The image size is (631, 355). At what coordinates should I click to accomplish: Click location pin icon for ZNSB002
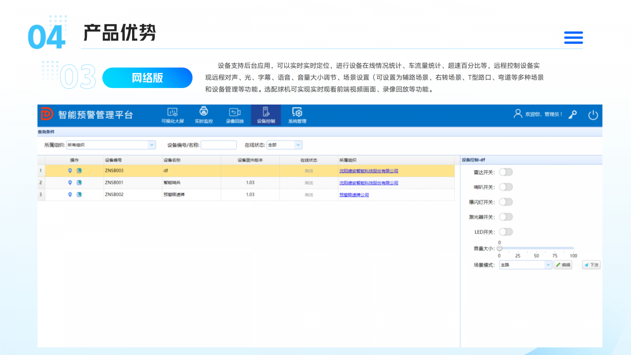70,194
